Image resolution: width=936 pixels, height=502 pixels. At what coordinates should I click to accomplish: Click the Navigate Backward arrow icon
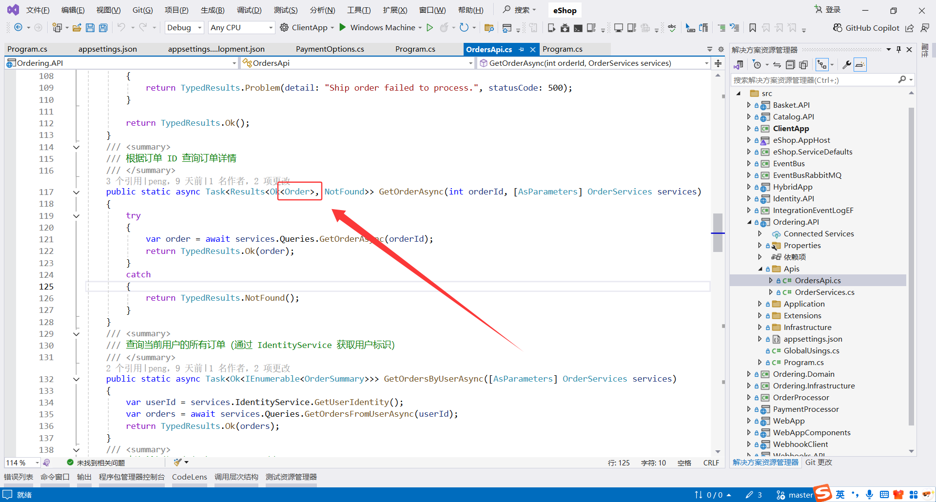click(x=18, y=28)
